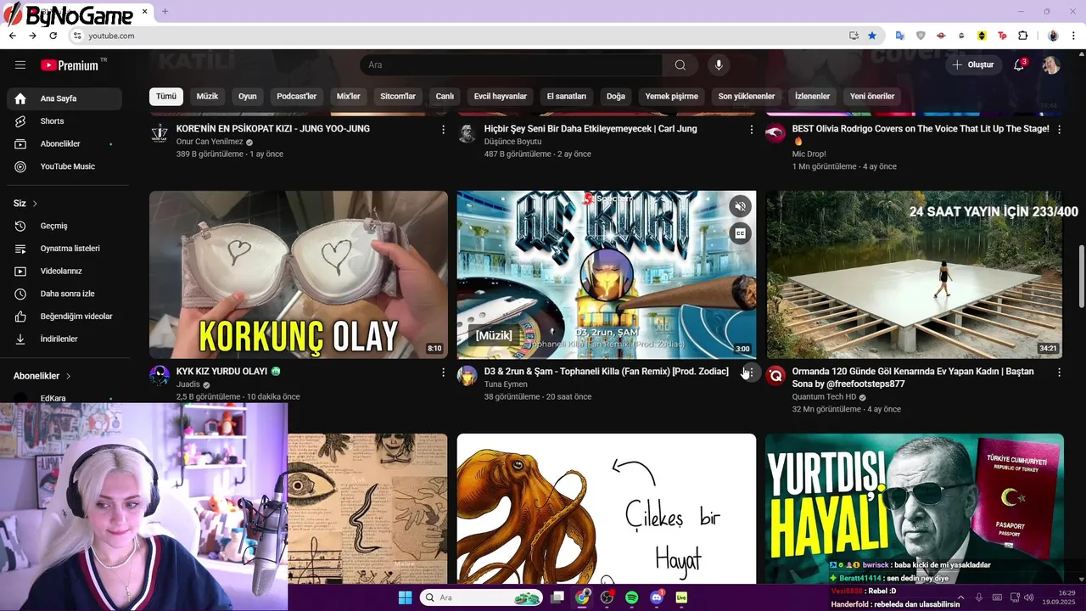Expand the Siz section chevron
The image size is (1086, 611).
click(35, 204)
